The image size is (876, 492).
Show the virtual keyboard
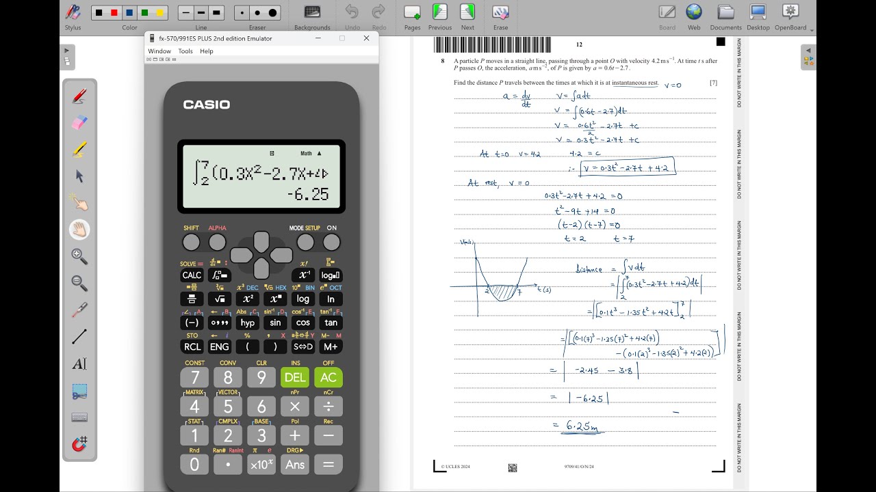79,418
